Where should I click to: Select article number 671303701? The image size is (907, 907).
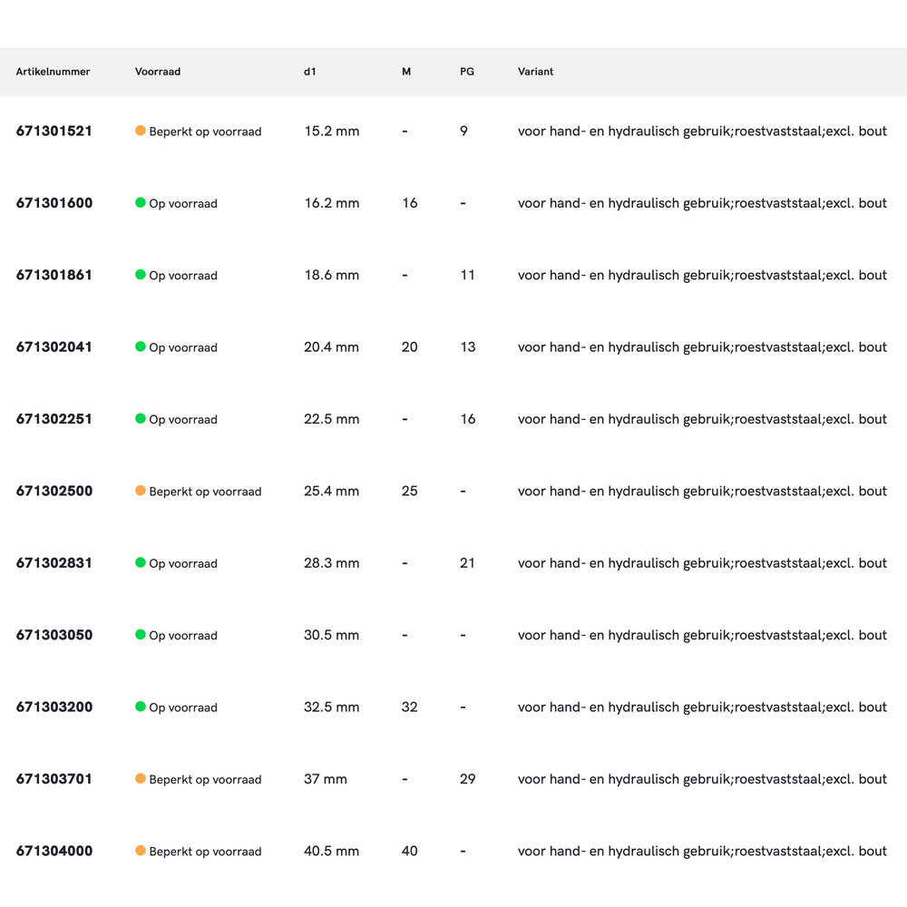point(54,778)
